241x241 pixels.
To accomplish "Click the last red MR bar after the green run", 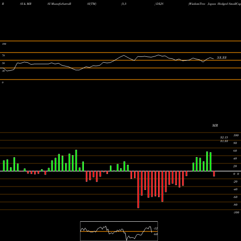I will [214, 174].
